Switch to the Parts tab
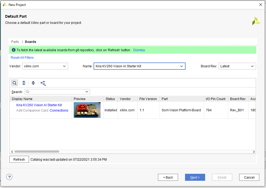Image resolution: width=266 pixels, height=188 pixels. pyautogui.click(x=15, y=42)
